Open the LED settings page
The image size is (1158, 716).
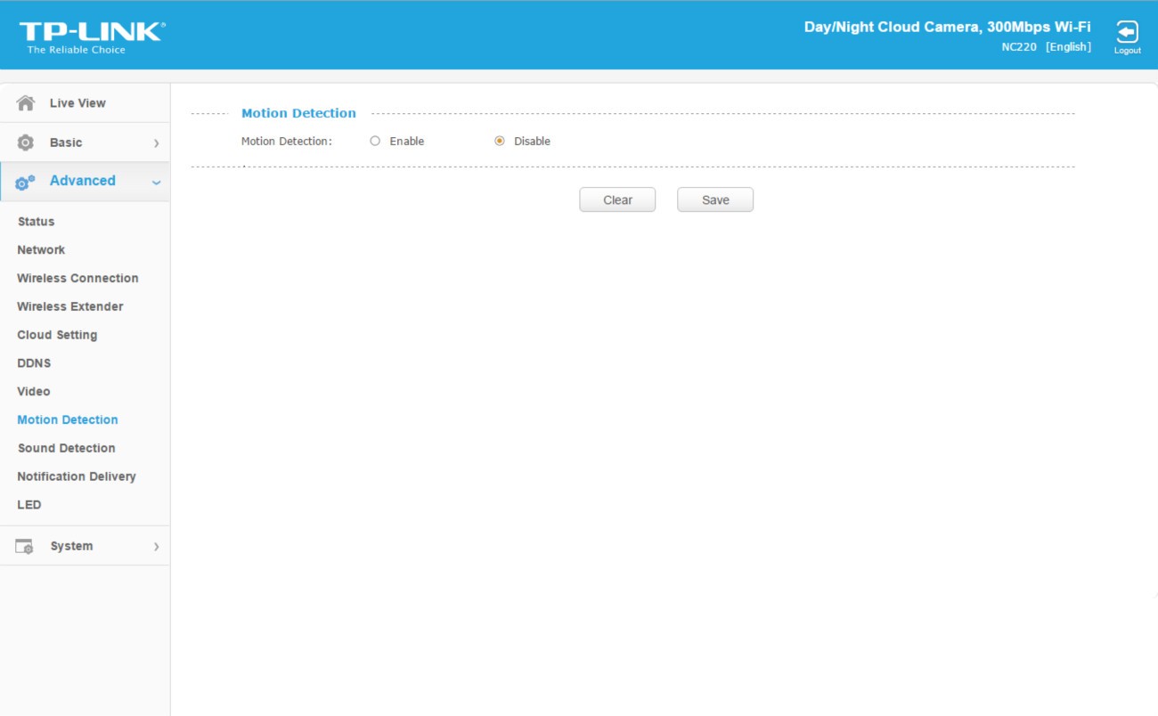pos(29,505)
